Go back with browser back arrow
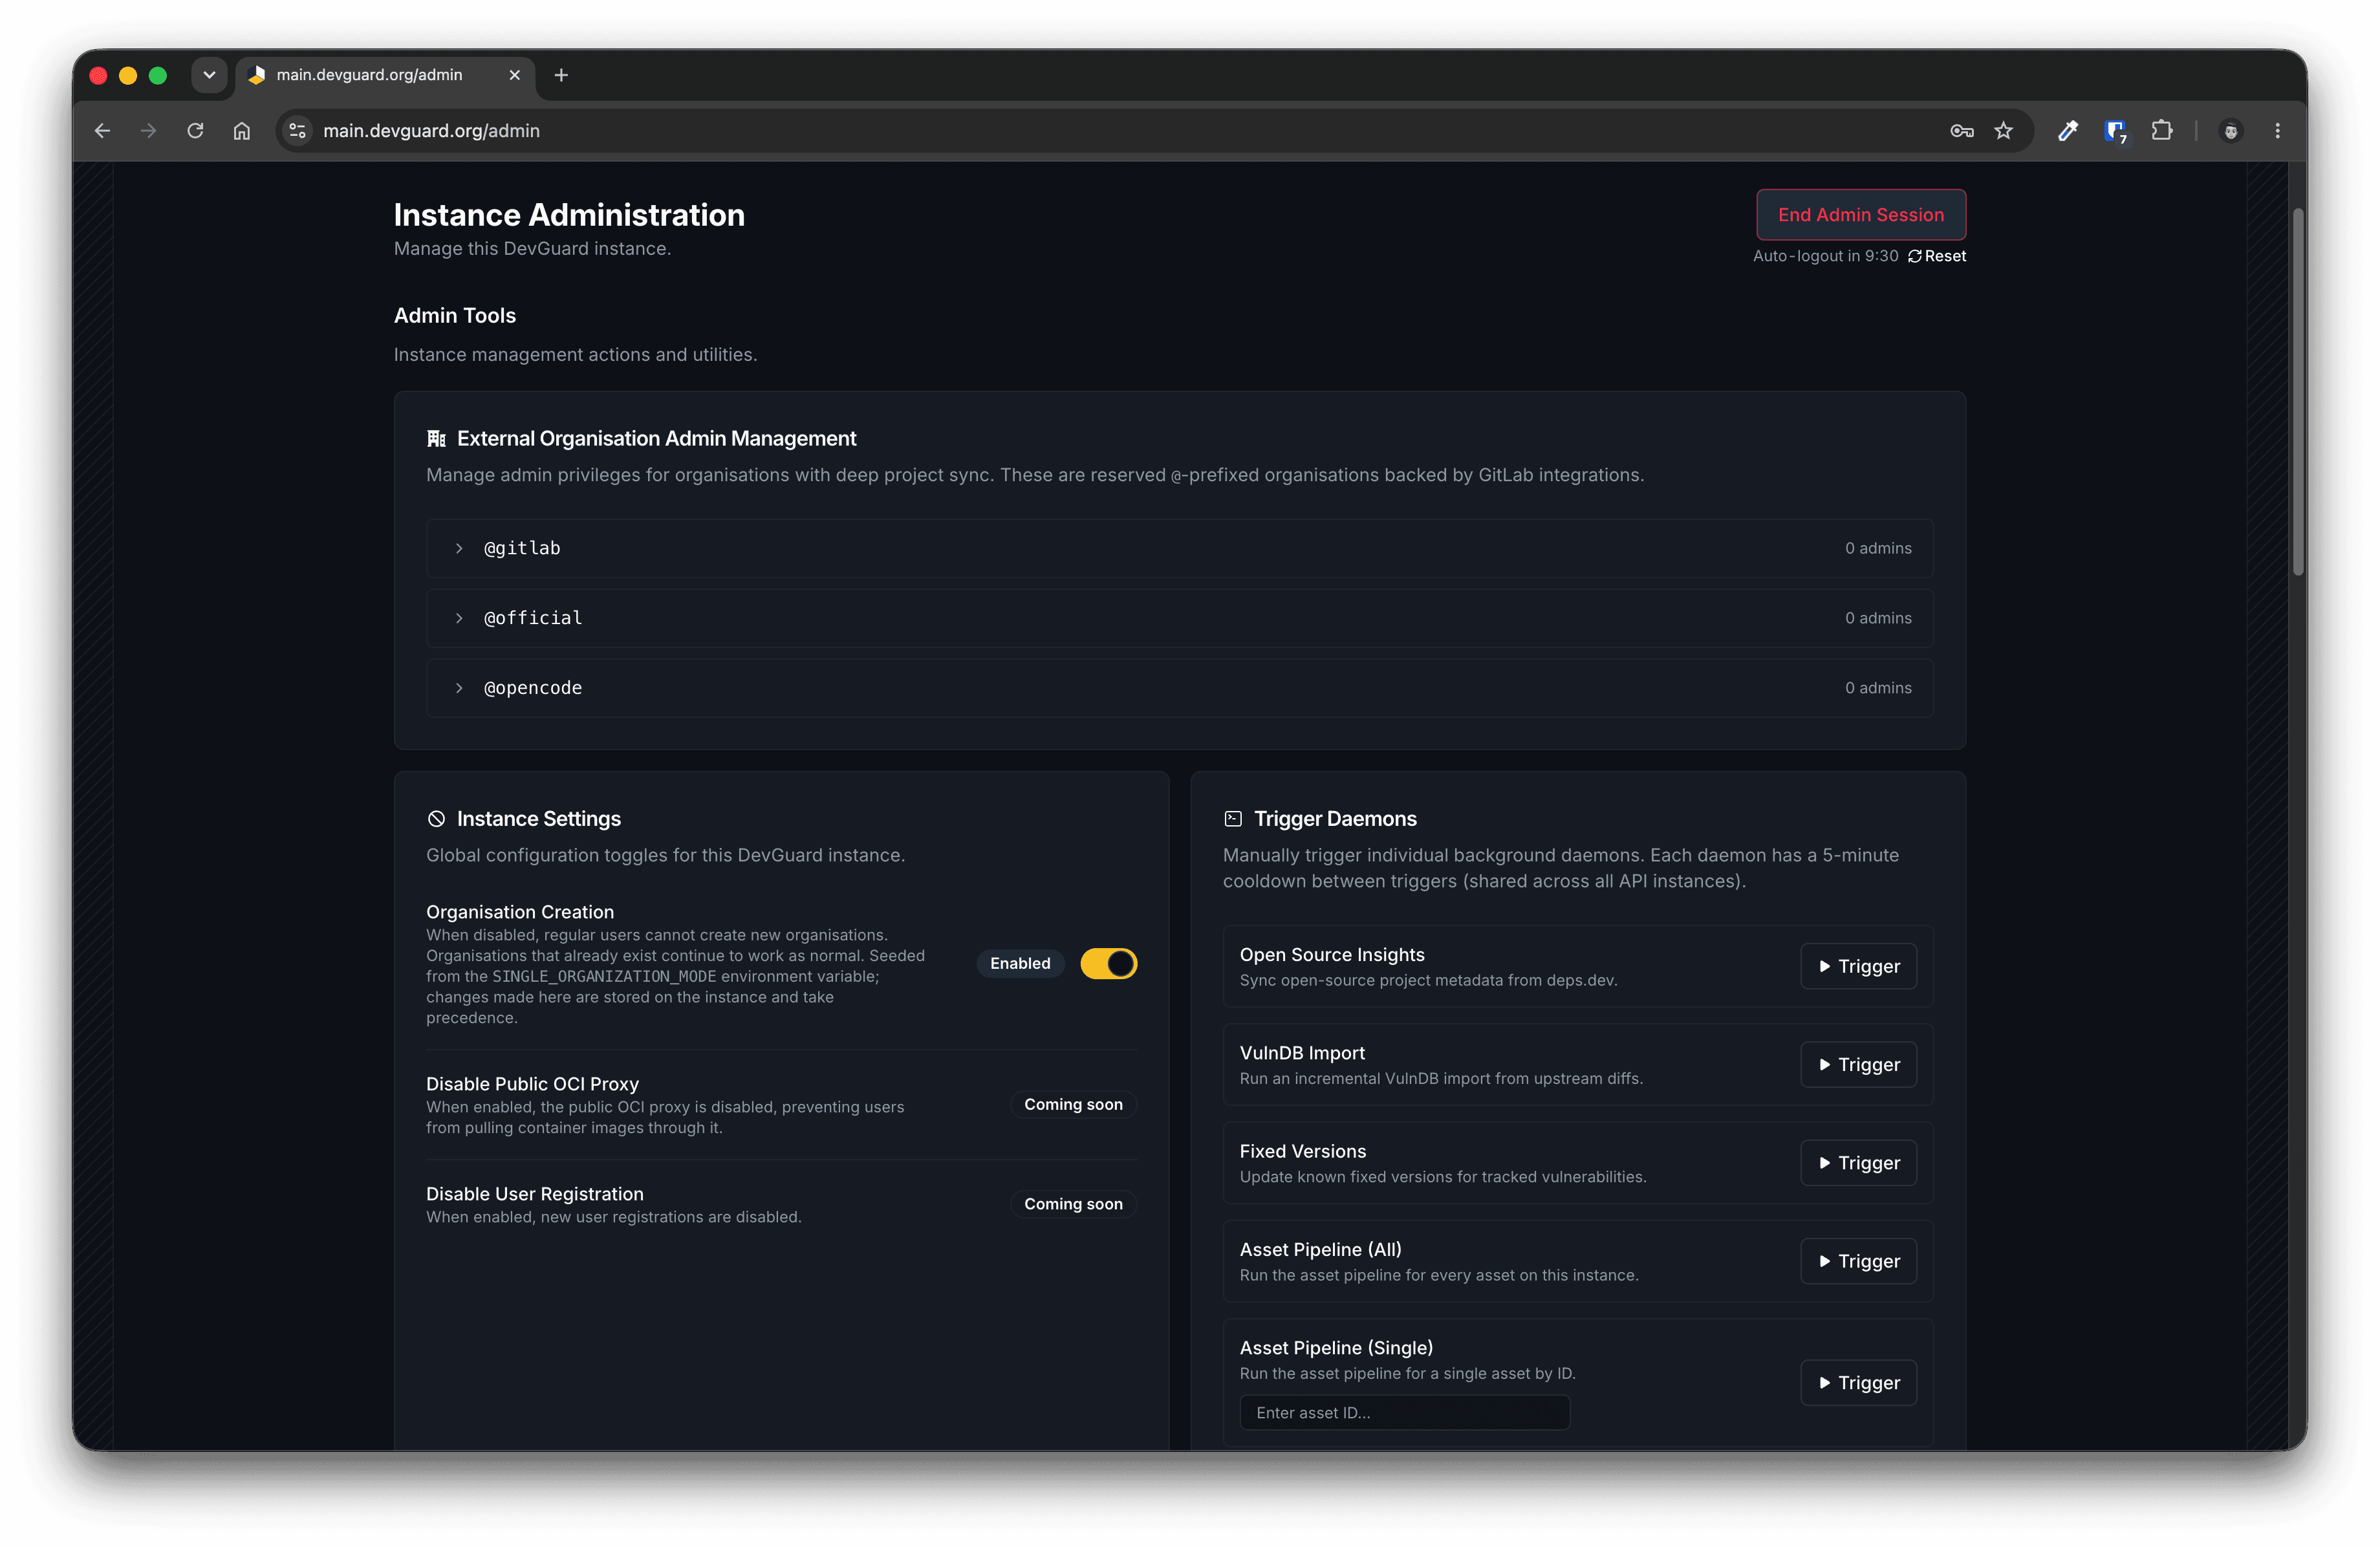Viewport: 2380px width, 1547px height. coord(102,131)
